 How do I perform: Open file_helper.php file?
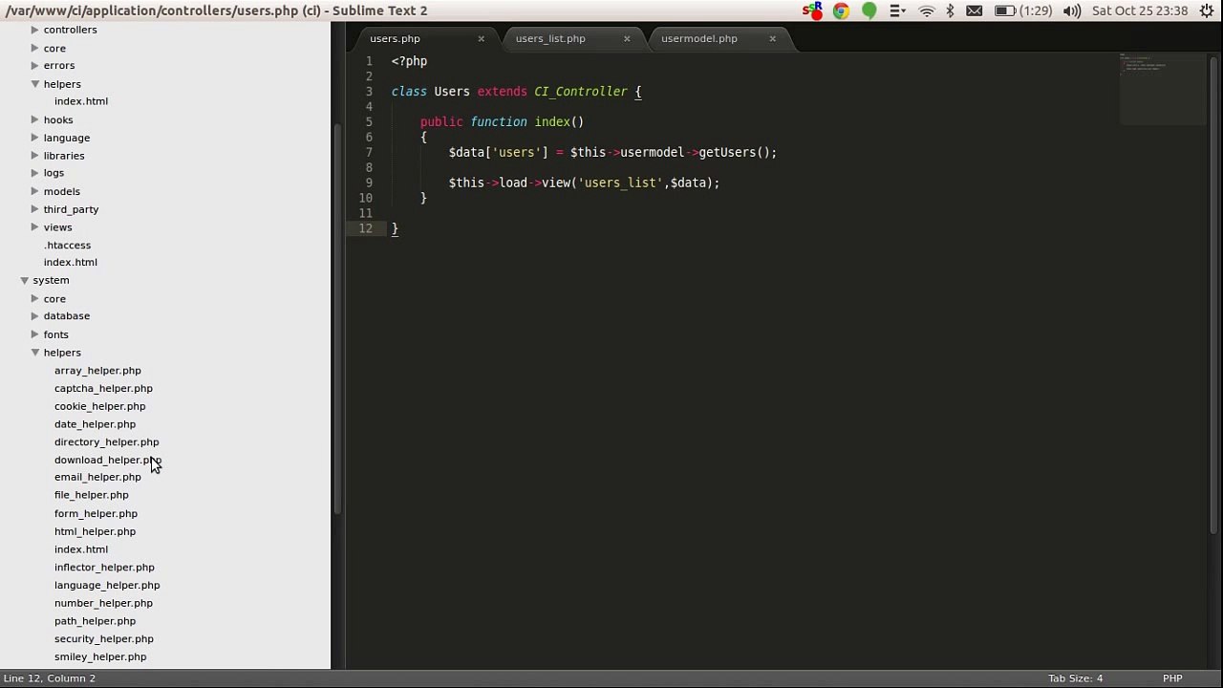pos(91,495)
